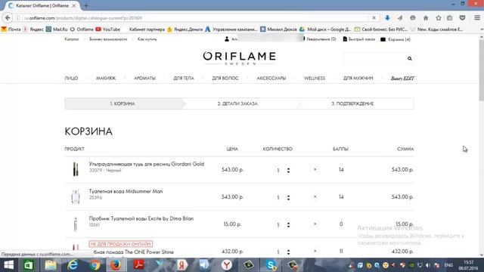Go to step 3. ПОДТВЕРЖДЕНИЕ
Screen dimensions: 484x272
coord(352,104)
